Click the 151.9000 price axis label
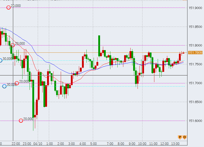Image resolution: width=204 pixels, height=147 pixels. pos(195,8)
